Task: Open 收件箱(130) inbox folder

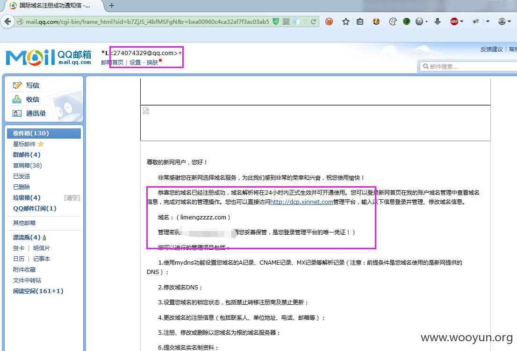Action: pyautogui.click(x=44, y=133)
